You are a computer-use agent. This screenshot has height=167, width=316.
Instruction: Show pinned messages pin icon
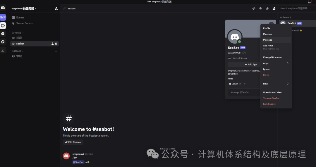click(267, 8)
